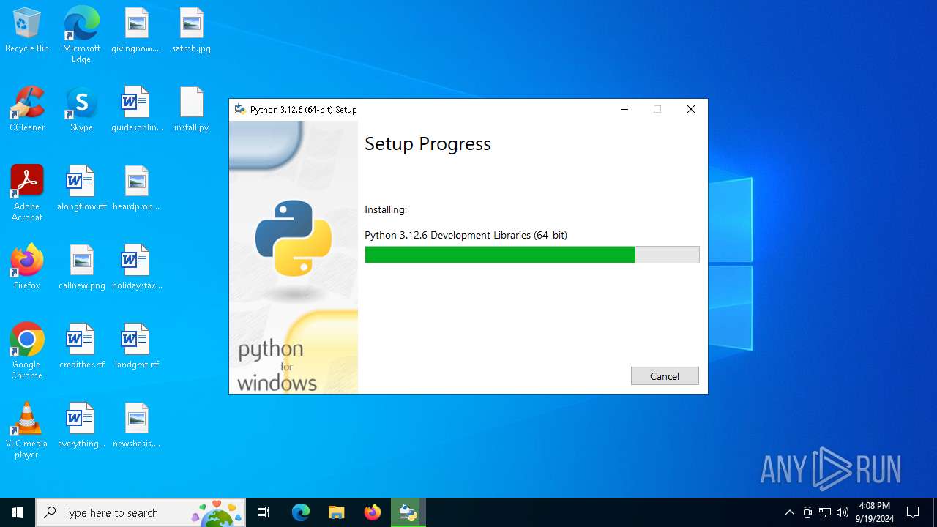Minimize the Python Setup window
Screen dimensions: 937x527
pos(624,109)
